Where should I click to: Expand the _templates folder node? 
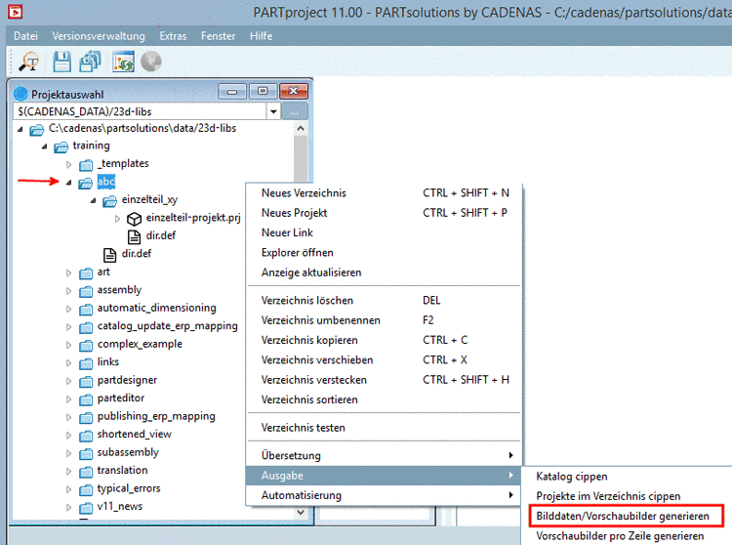point(68,164)
